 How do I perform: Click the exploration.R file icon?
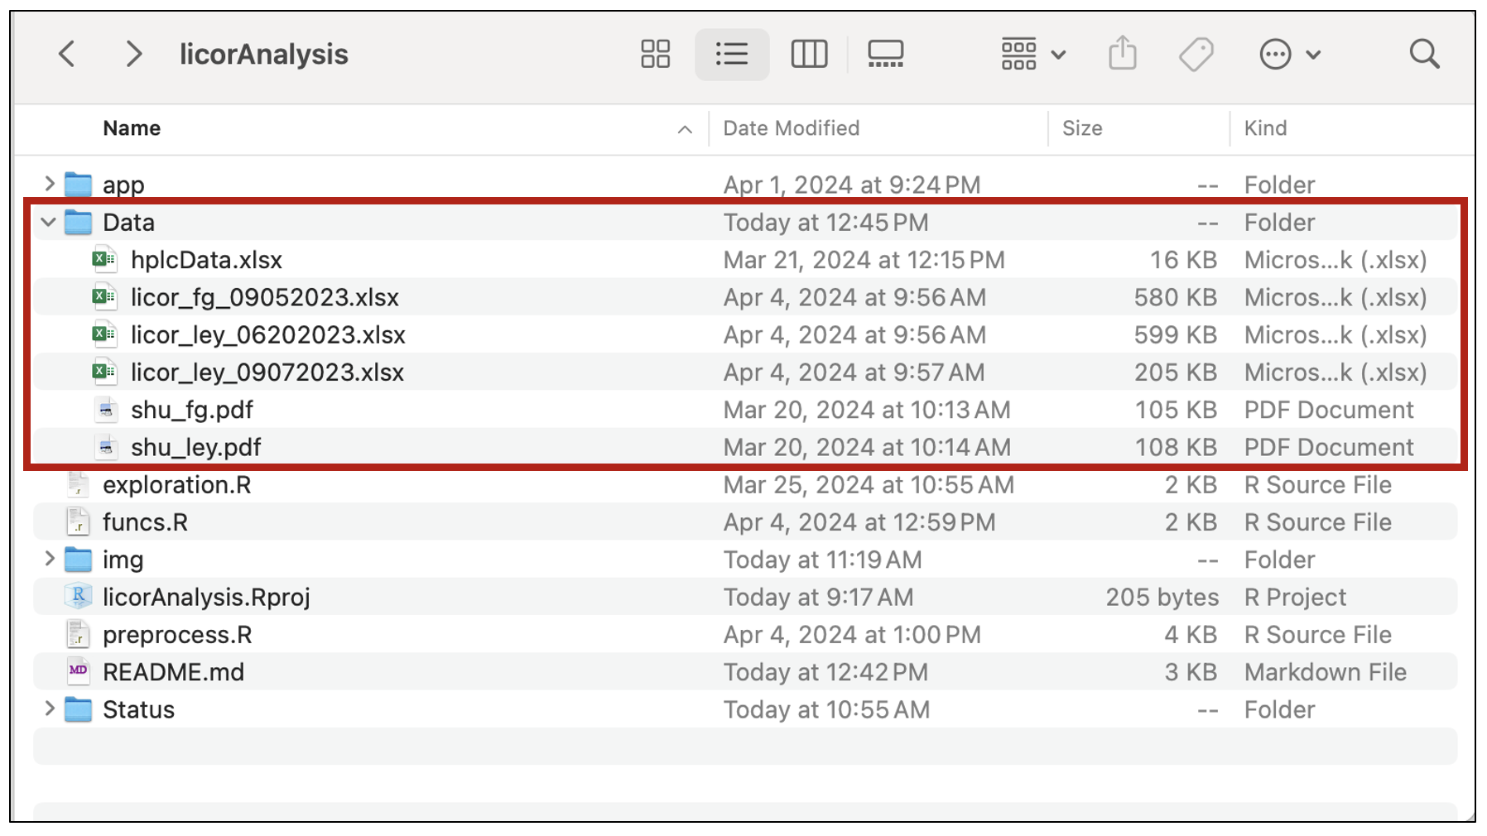pos(78,484)
